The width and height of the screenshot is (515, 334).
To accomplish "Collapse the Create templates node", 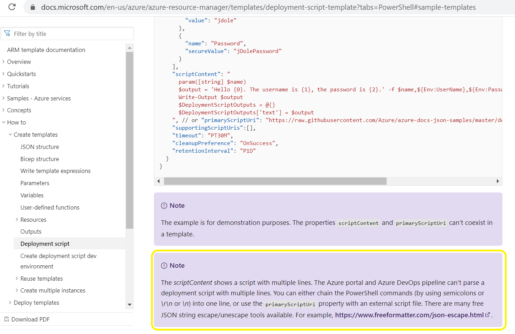I will (x=10, y=135).
